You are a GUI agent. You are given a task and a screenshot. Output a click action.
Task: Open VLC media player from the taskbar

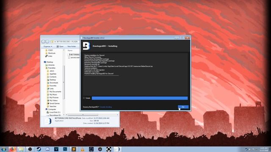pyautogui.click(x=83, y=149)
